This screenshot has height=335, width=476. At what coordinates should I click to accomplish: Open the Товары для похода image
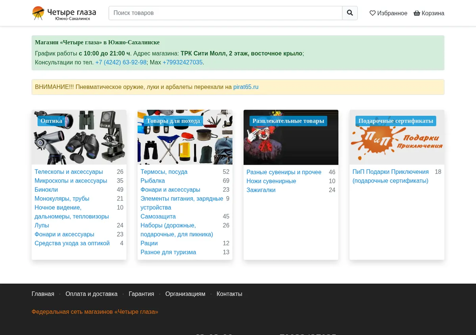(x=185, y=137)
